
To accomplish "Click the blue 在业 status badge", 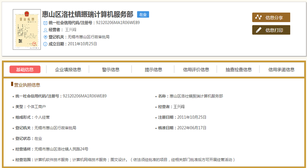I will (x=143, y=15).
